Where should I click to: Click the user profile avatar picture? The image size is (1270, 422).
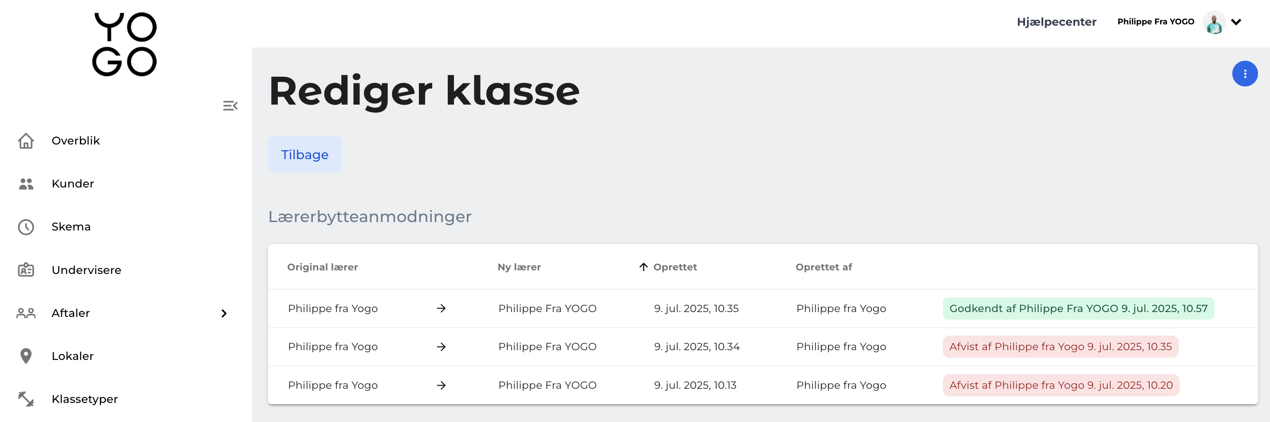point(1214,22)
